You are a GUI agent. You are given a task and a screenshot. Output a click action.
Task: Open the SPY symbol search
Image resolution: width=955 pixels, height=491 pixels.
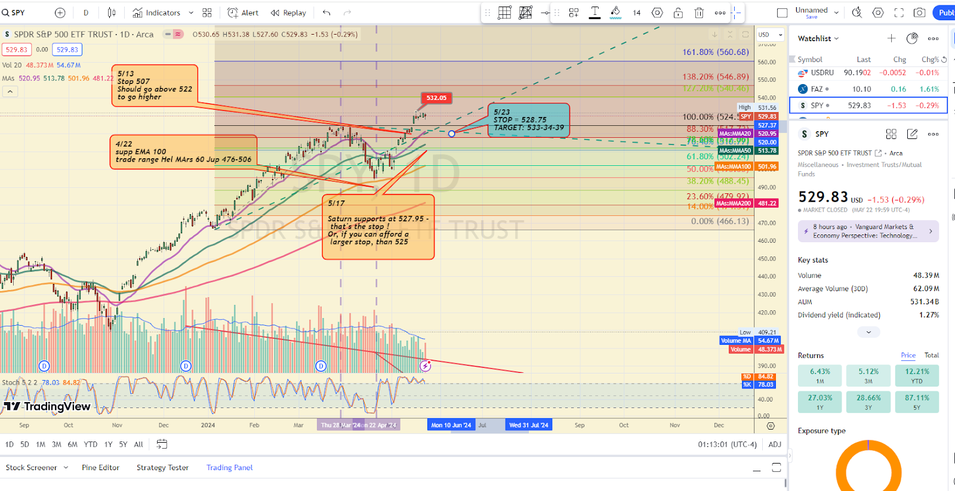(x=13, y=13)
